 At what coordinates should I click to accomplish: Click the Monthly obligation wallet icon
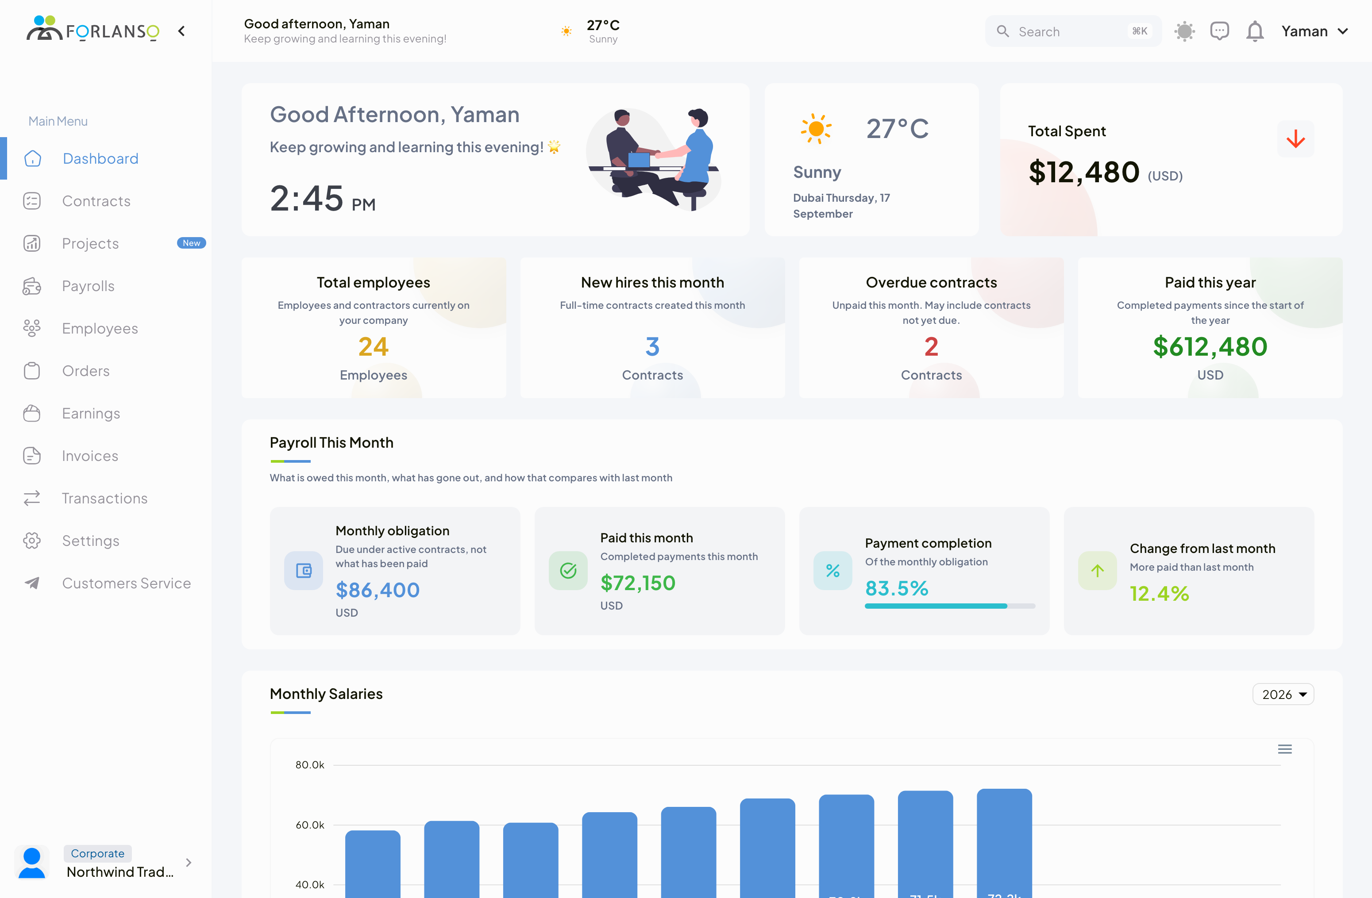click(x=304, y=571)
